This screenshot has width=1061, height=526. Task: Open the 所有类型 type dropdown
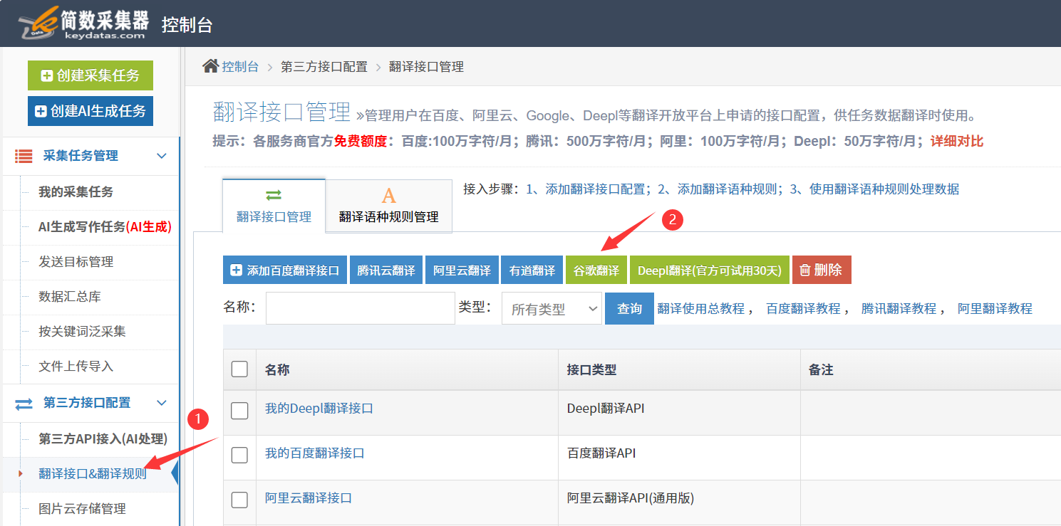click(x=552, y=308)
